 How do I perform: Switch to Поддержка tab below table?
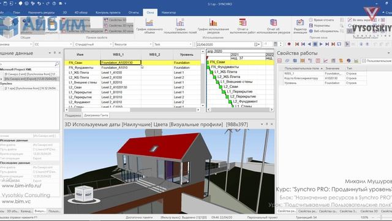tap(73, 115)
